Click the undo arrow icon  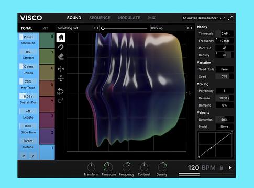(x=60, y=91)
